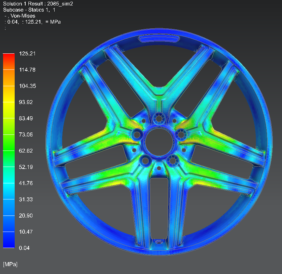Click the 0.04 minimum legend value
This screenshot has height=274, width=282.
coord(25,248)
